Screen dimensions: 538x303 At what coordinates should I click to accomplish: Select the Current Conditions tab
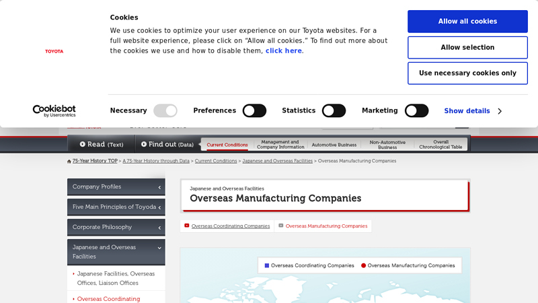click(227, 145)
